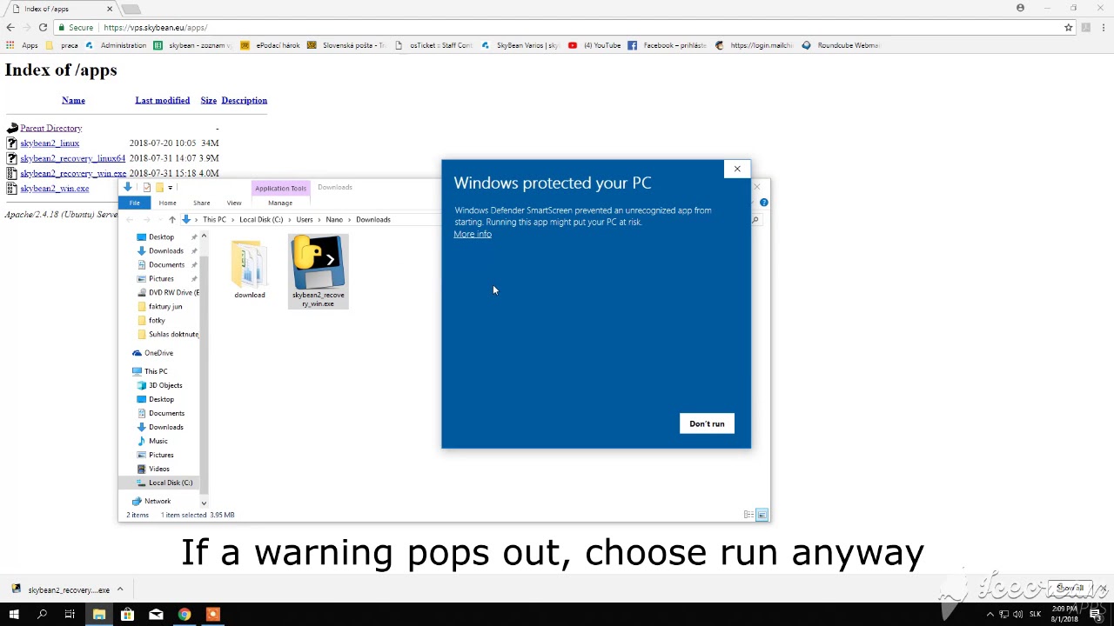Open the Manage Application Tools tab
The width and height of the screenshot is (1114, 626).
tap(280, 203)
